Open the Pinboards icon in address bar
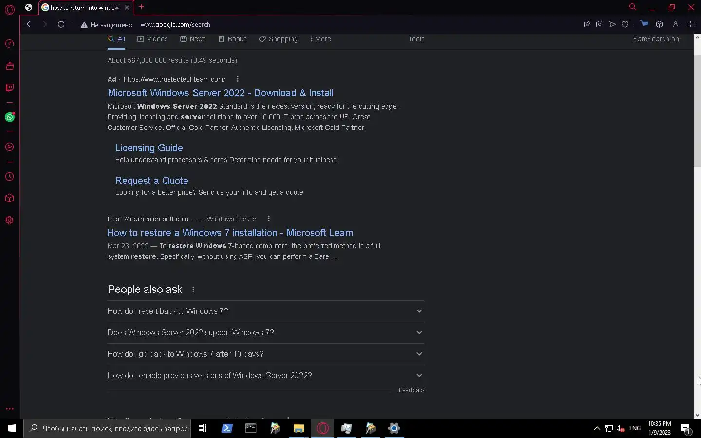Image resolution: width=701 pixels, height=438 pixels. 587,24
